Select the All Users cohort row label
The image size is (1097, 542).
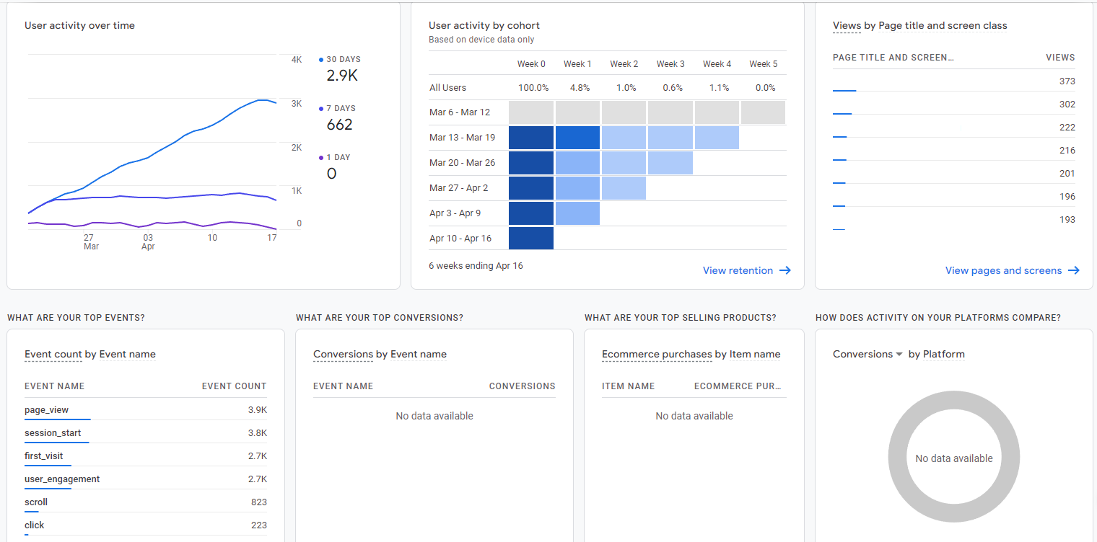point(447,87)
